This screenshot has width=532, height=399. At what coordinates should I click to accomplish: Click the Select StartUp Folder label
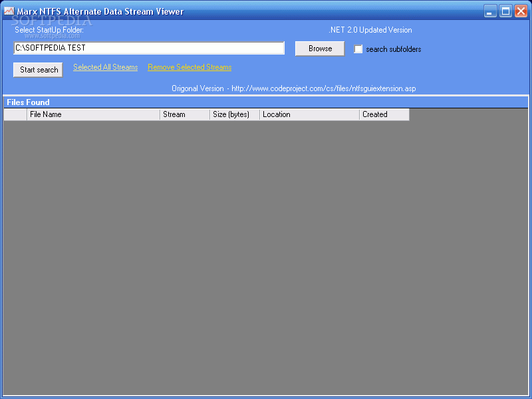(49, 30)
